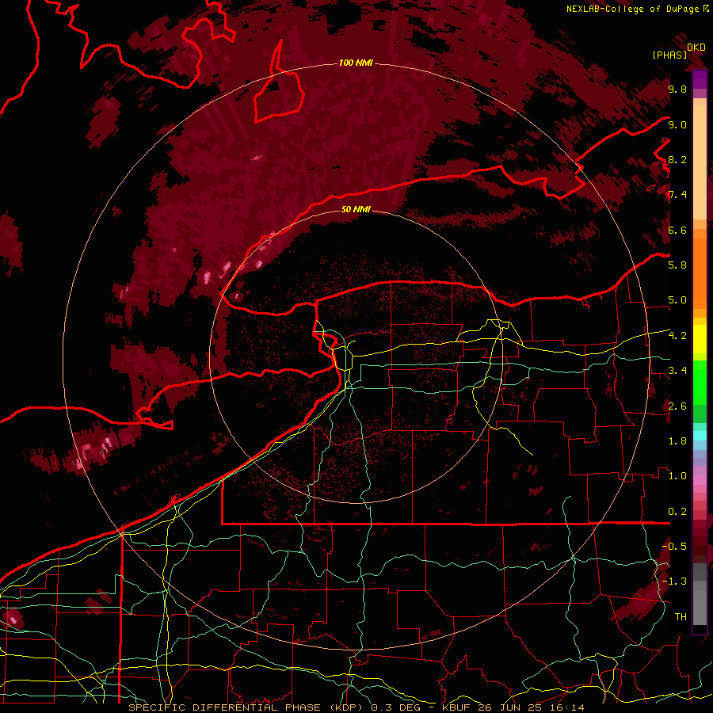Viewport: 713px width, 713px height.
Task: Select the 5.8 value on the scale
Action: coord(677,265)
